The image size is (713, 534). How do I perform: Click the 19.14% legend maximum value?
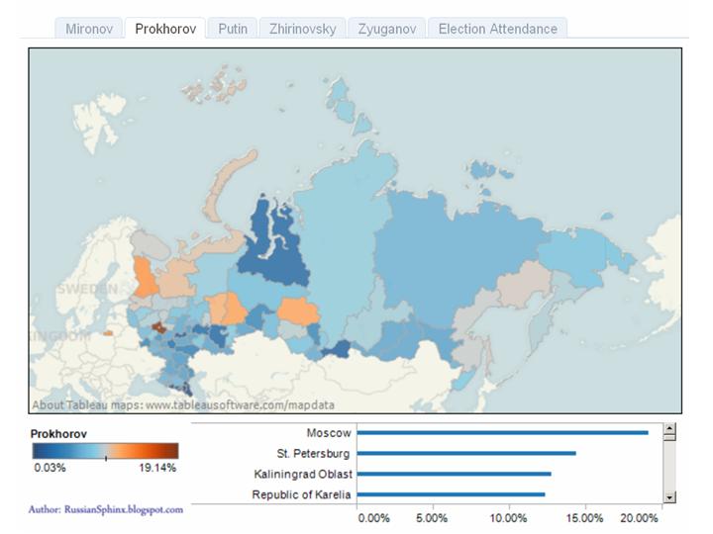pos(157,468)
